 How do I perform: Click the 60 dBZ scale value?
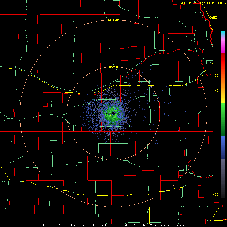click(217, 61)
